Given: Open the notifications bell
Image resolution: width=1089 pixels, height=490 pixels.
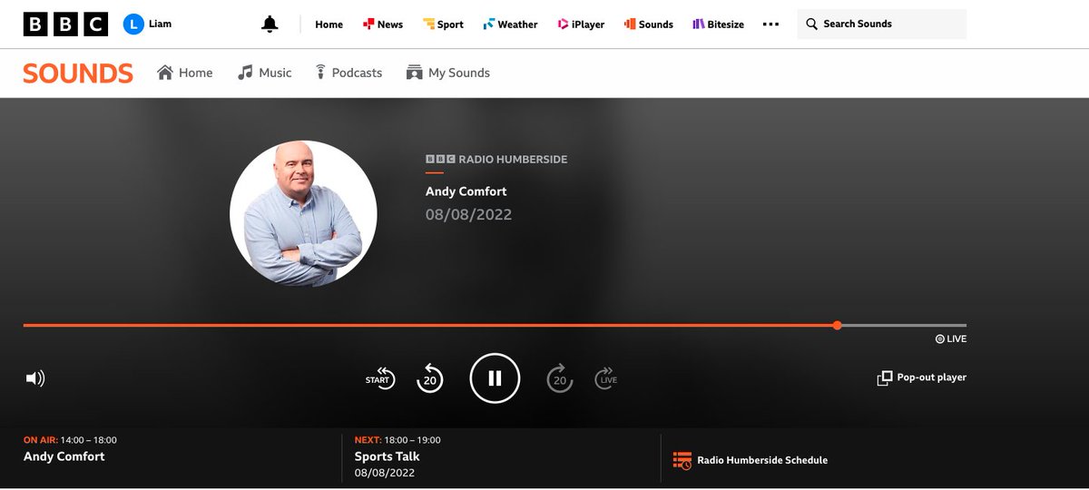Looking at the screenshot, I should 270,24.
